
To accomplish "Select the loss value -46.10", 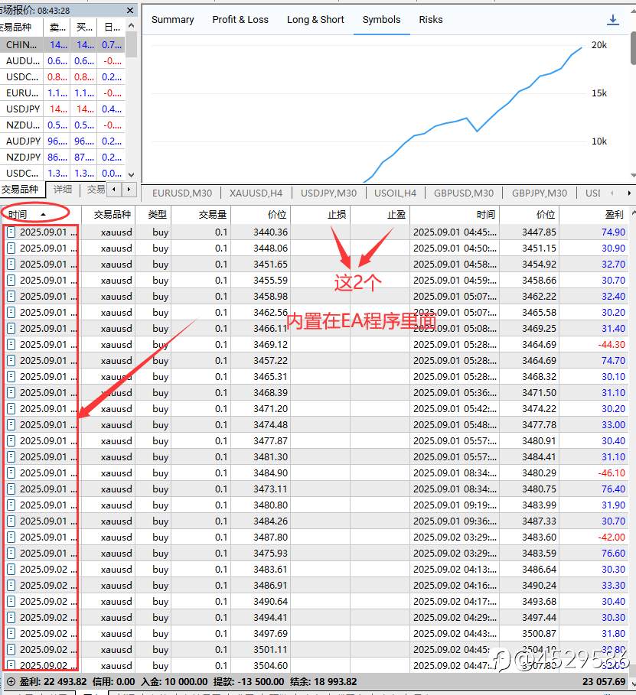I will [x=612, y=473].
